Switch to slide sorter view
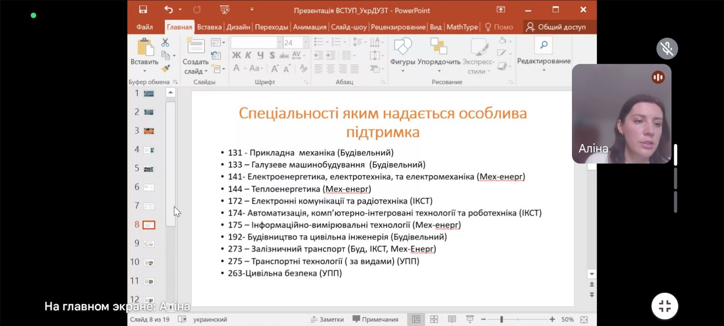This screenshot has height=326, width=724. click(434, 319)
